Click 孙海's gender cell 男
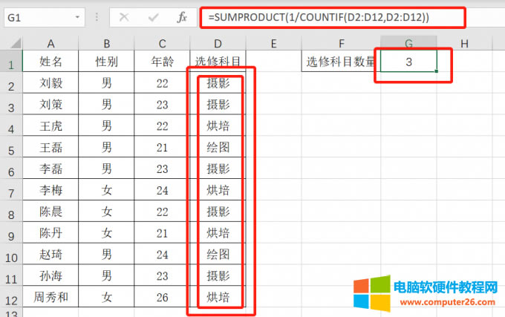This screenshot has height=317, width=505. 107,276
